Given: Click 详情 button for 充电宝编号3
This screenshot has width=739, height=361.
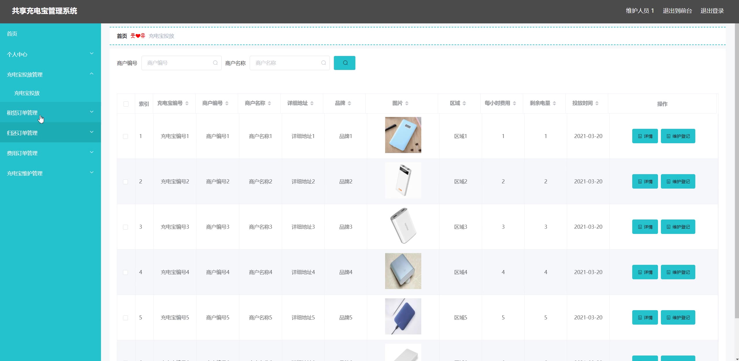Looking at the screenshot, I should coord(645,227).
